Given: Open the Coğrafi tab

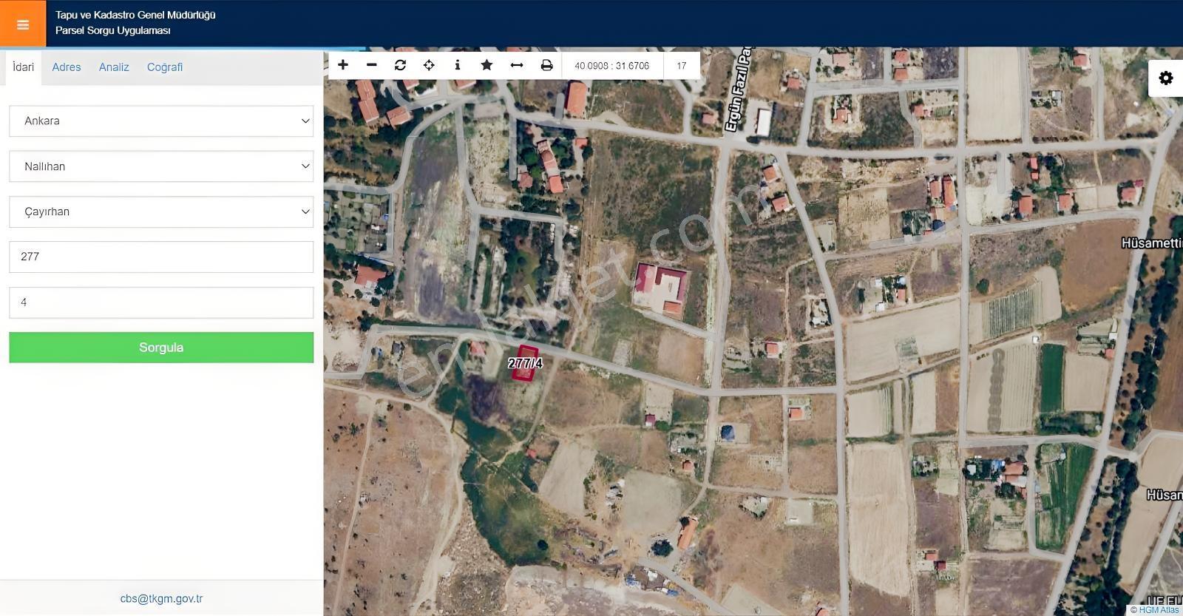Looking at the screenshot, I should pyautogui.click(x=165, y=67).
